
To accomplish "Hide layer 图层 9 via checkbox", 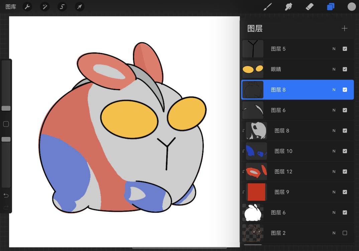I will pyautogui.click(x=345, y=192).
